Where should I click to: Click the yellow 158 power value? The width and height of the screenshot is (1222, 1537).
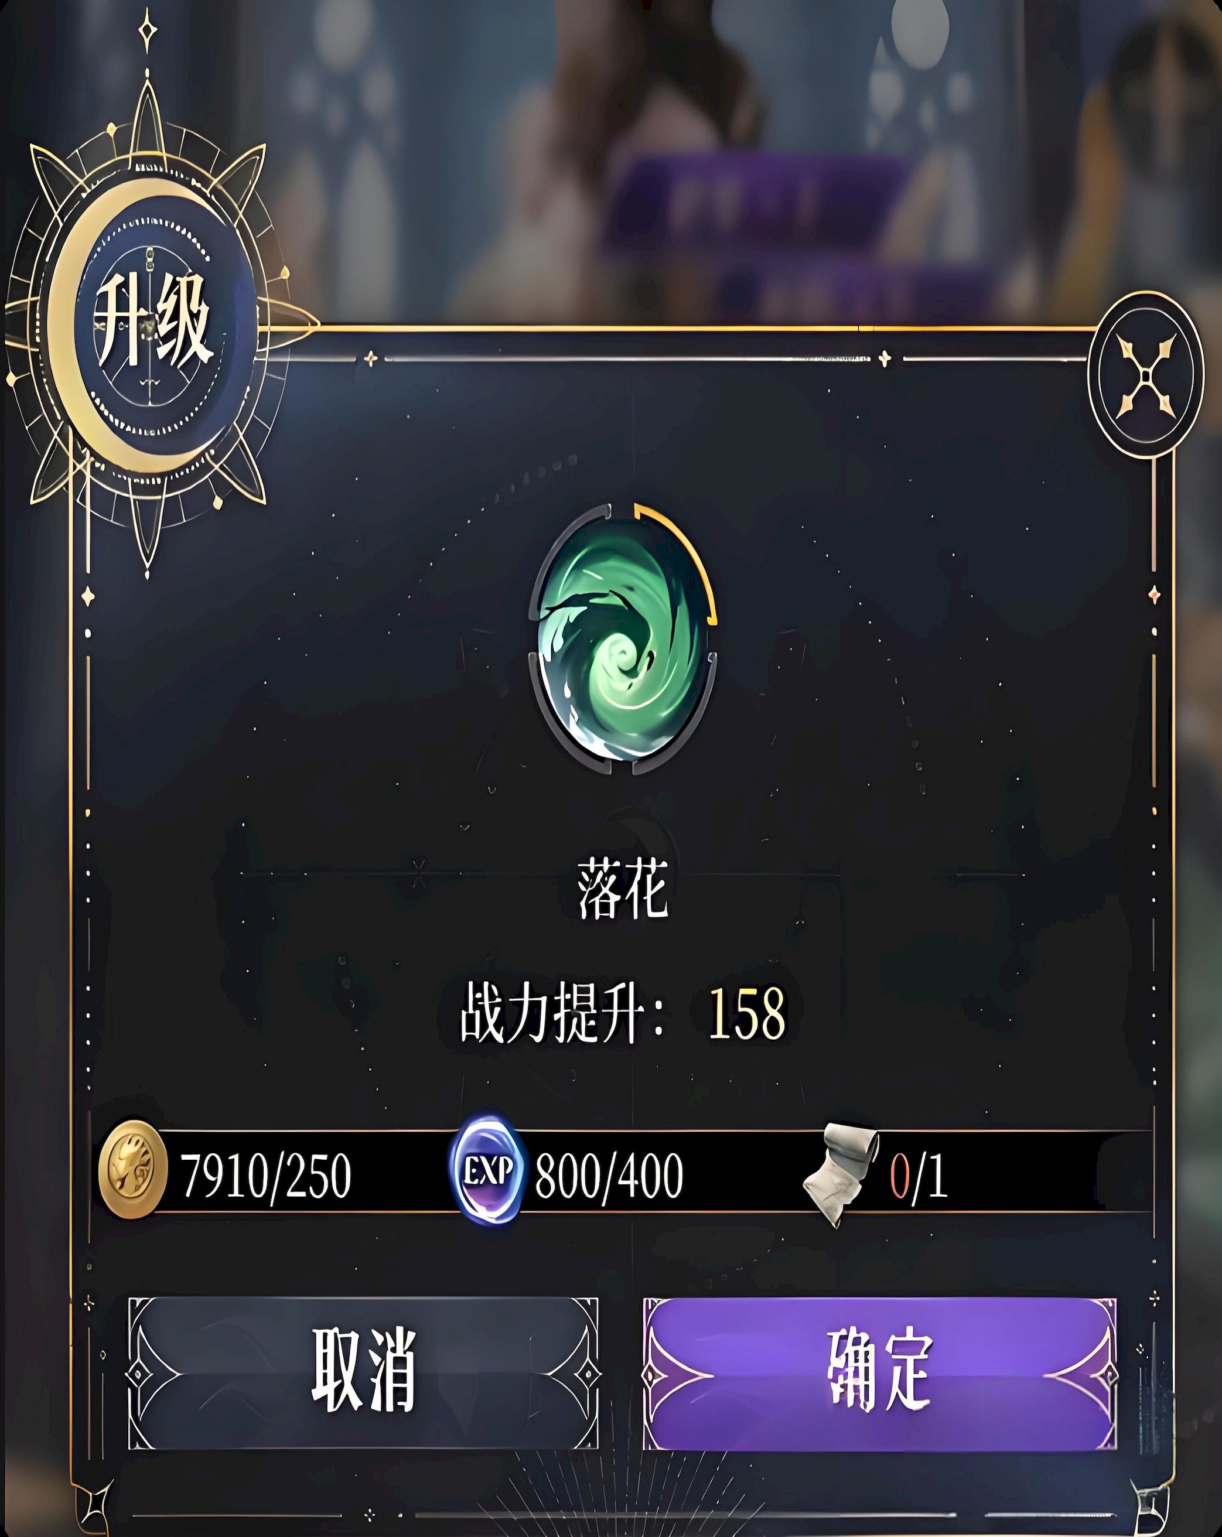coord(746,1013)
